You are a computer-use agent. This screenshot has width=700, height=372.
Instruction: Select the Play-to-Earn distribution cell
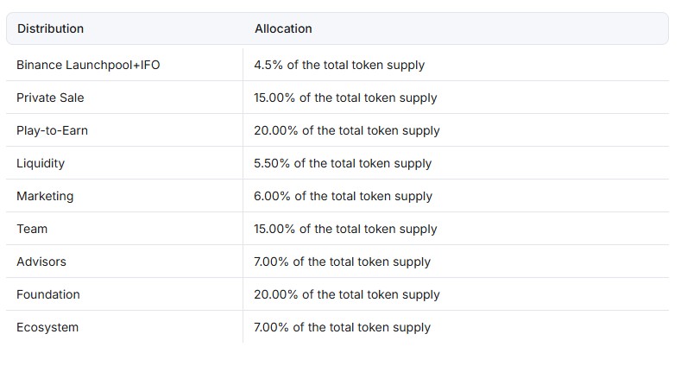[52, 130]
